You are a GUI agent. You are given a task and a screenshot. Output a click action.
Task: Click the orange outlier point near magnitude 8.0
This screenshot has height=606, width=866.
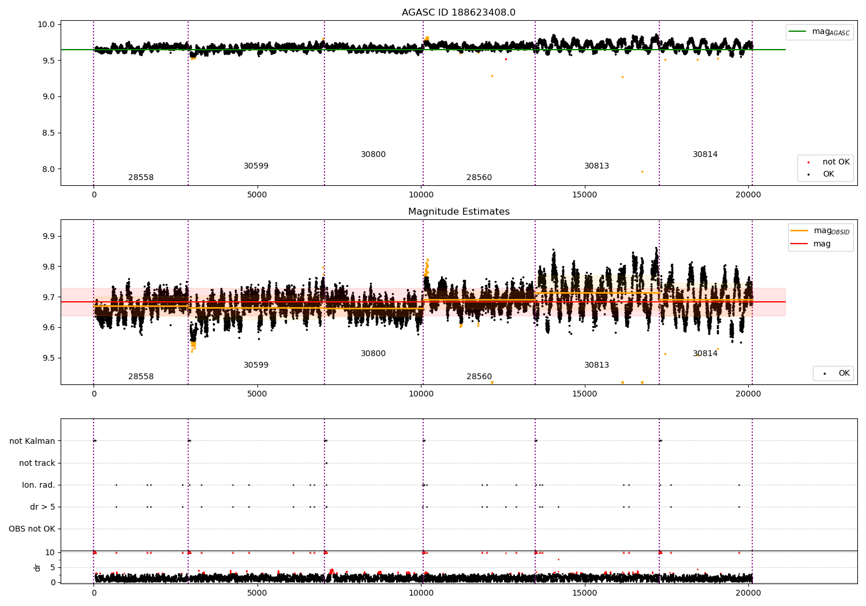pos(642,171)
